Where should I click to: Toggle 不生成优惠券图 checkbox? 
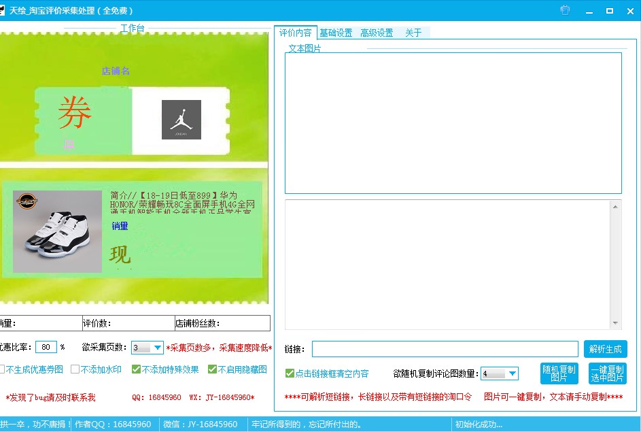(x=2, y=369)
